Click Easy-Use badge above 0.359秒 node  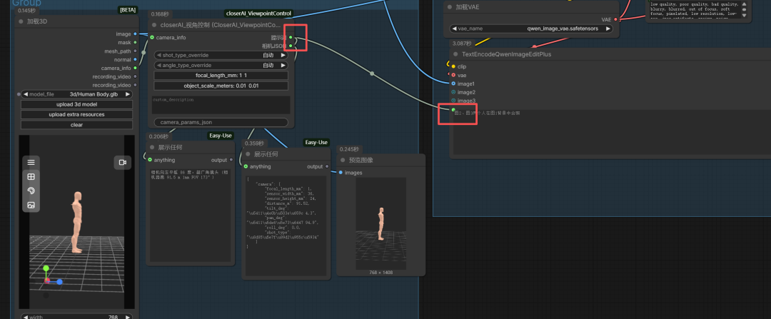click(316, 143)
